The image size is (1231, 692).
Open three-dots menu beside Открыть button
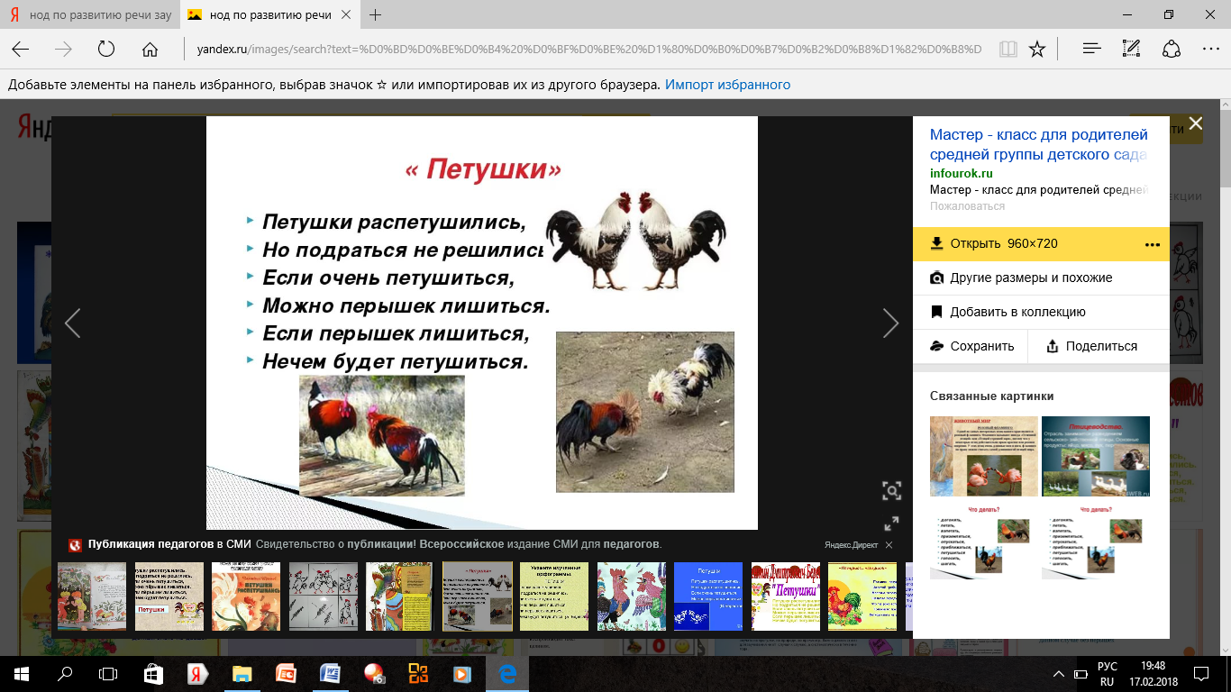coord(1152,244)
